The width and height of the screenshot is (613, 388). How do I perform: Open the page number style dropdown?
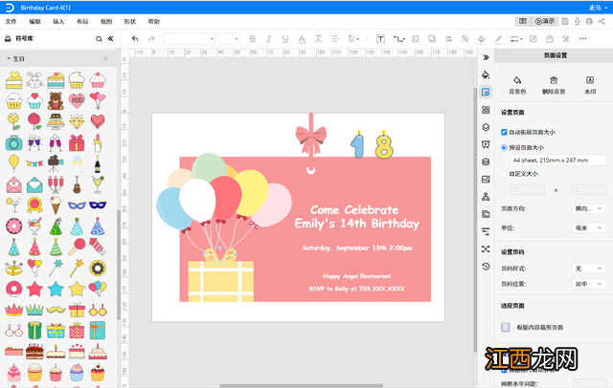pos(587,269)
